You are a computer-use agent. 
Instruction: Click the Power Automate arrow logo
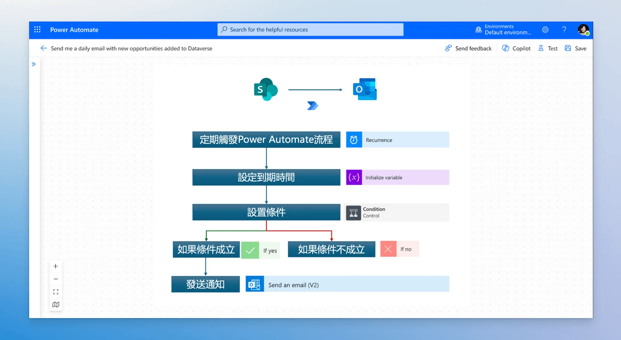[313, 106]
